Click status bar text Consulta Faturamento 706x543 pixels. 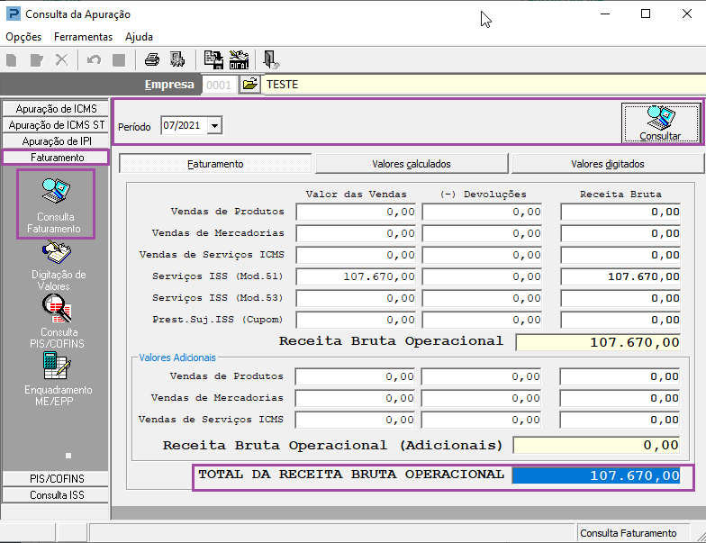coord(629,533)
